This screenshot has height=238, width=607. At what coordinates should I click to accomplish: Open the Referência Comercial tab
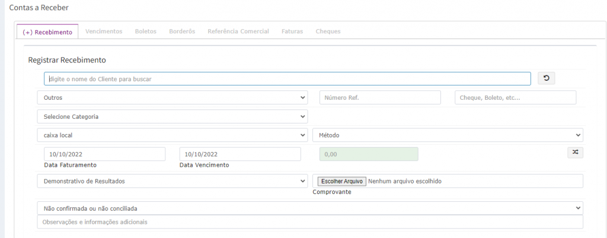point(238,31)
